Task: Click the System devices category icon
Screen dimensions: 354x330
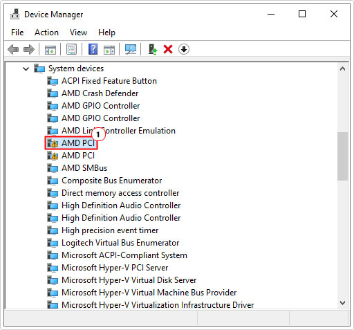Action: pyautogui.click(x=39, y=68)
